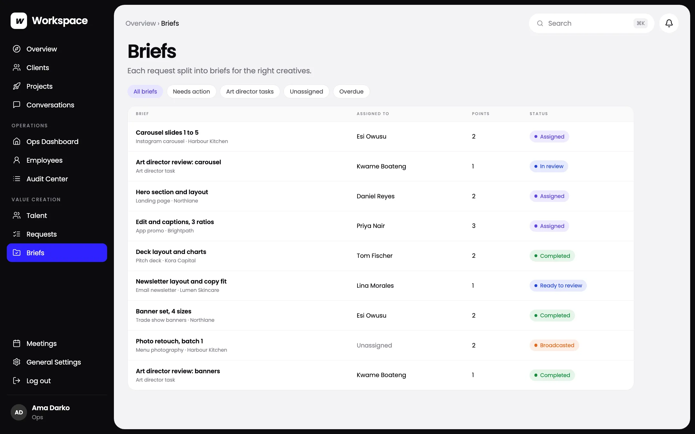Click the Points column header
Image resolution: width=695 pixels, height=434 pixels.
tap(480, 114)
